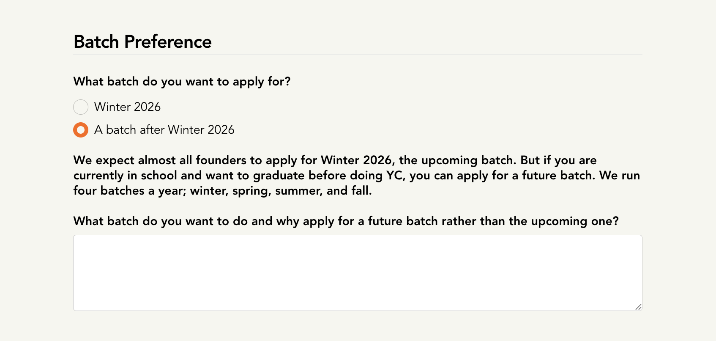716x341 pixels.
Task: Click the lower-right corner of the text box
Action: tap(638, 308)
